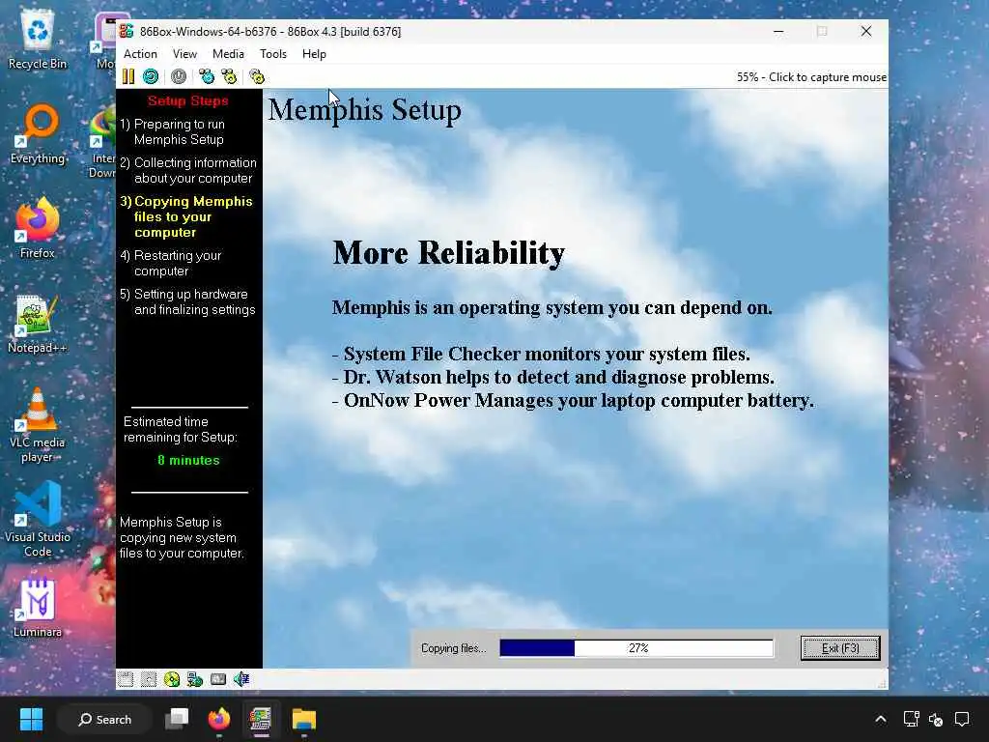Open the notification center icon
The height and width of the screenshot is (742, 989).
pos(962,719)
